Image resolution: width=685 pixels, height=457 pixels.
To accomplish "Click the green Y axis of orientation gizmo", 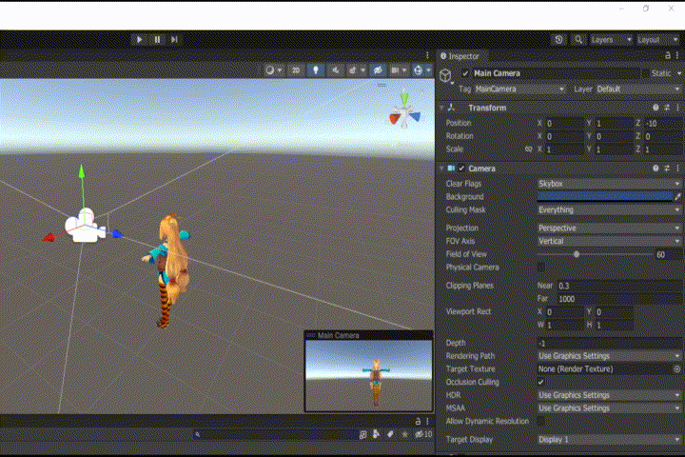I will point(404,99).
